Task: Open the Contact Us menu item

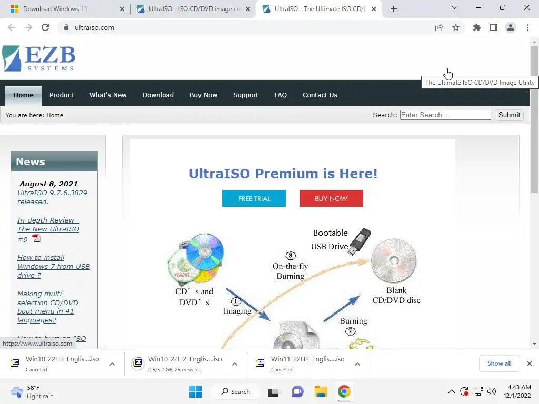Action: coord(320,95)
